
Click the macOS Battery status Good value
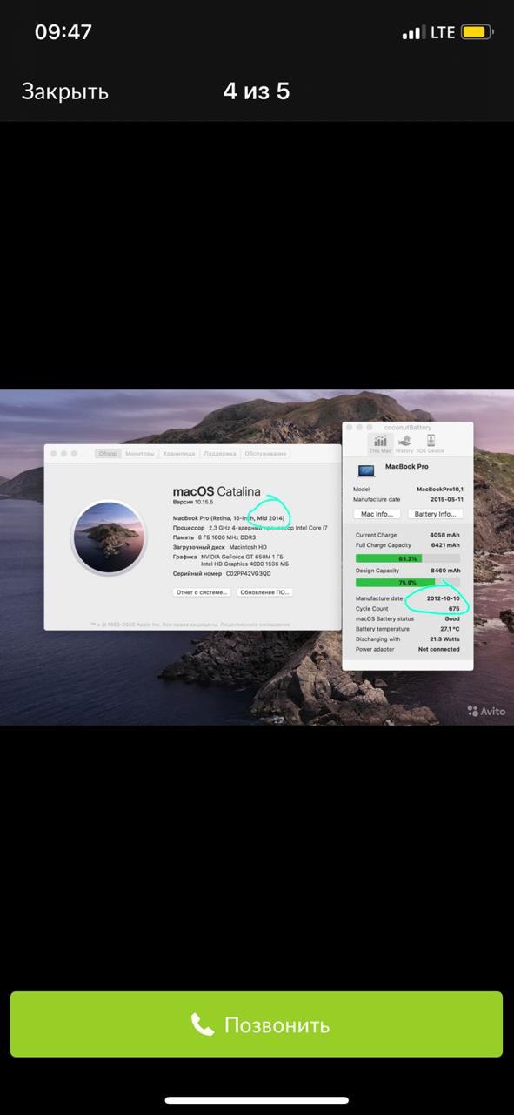coord(452,618)
